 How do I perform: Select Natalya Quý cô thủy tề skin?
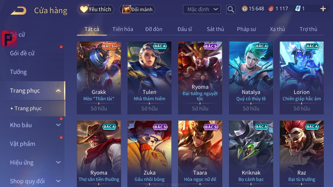coord(251,78)
